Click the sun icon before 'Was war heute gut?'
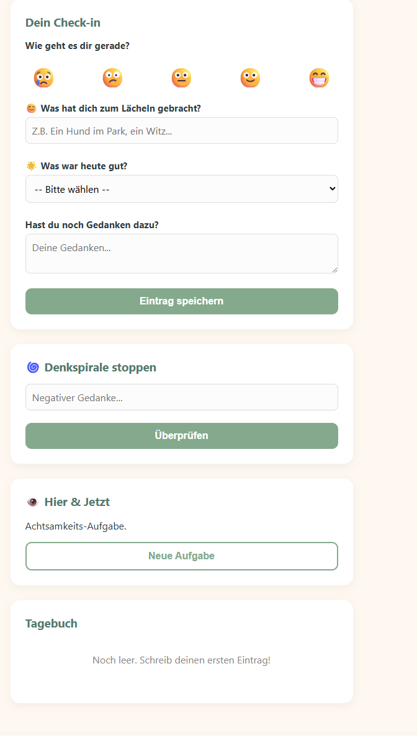Image resolution: width=417 pixels, height=736 pixels. [30, 166]
